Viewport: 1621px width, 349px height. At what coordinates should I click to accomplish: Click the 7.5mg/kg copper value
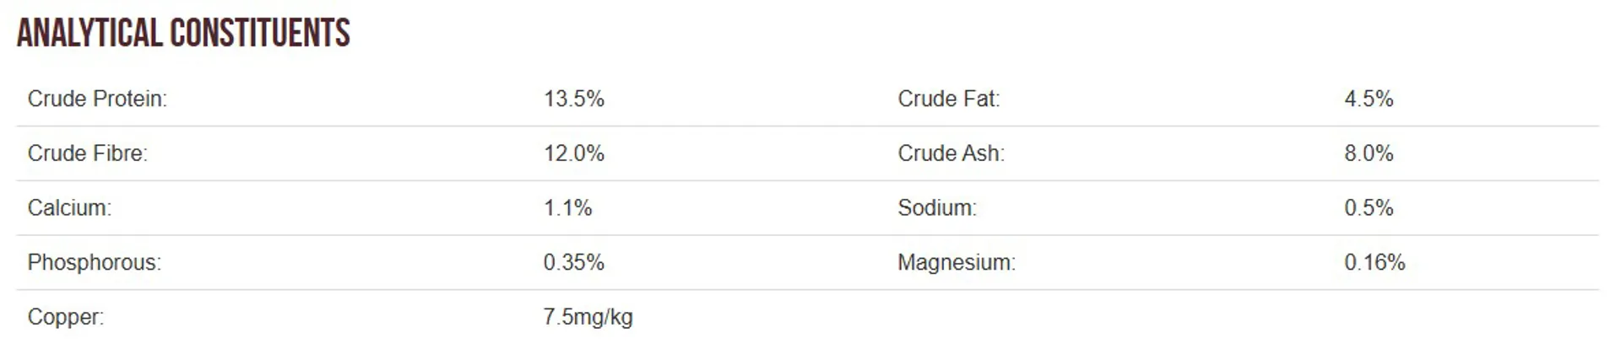(588, 317)
